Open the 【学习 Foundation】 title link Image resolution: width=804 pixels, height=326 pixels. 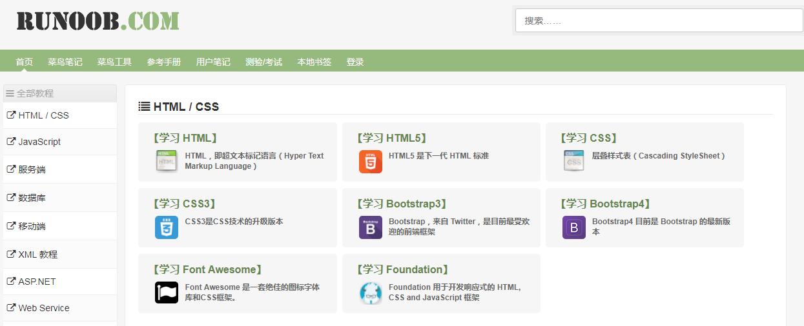[403, 269]
